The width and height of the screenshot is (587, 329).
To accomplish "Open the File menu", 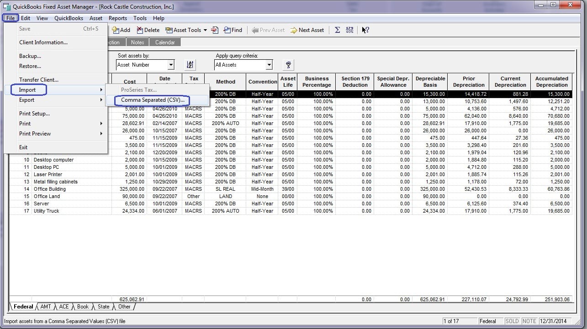I will point(11,18).
